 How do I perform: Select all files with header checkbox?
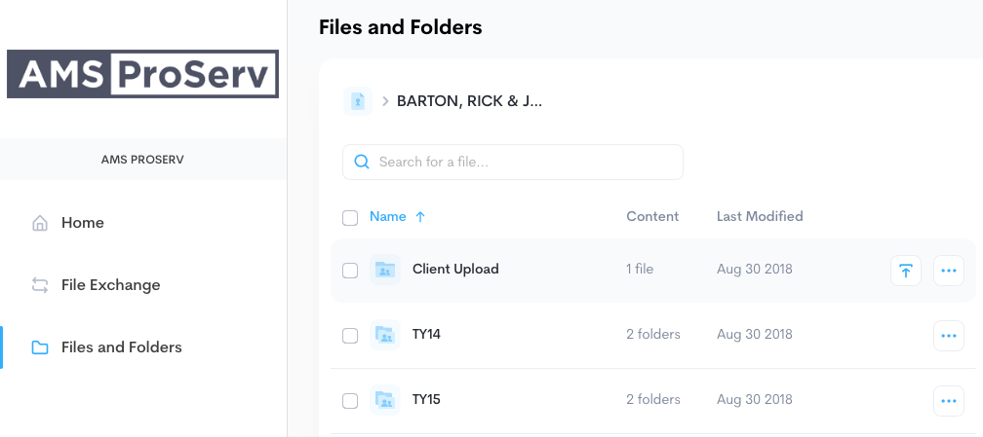350,218
